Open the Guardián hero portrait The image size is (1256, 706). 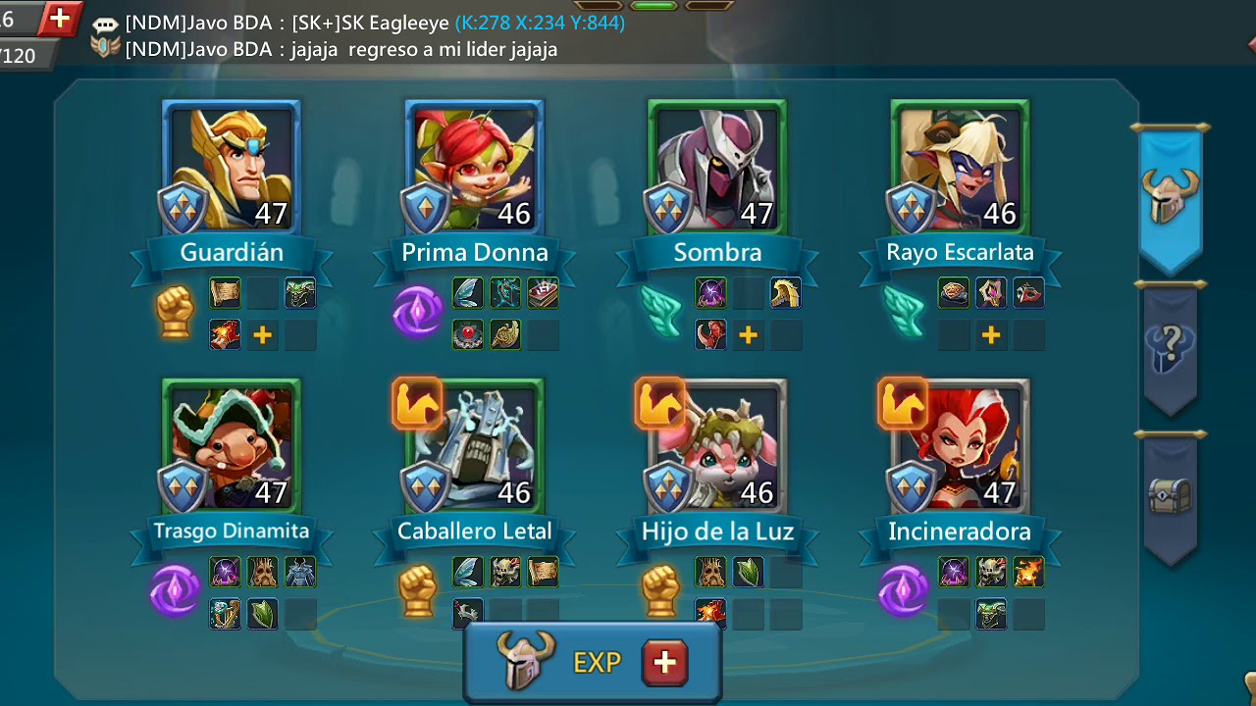click(x=232, y=167)
